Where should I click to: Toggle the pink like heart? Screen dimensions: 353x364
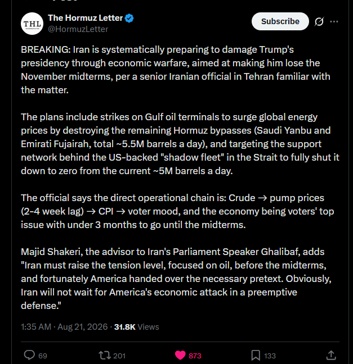[180, 355]
